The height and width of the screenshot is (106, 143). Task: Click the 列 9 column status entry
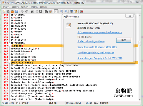point(18,103)
